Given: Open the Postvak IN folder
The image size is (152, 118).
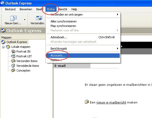Looking at the screenshot, I should point(23,51).
